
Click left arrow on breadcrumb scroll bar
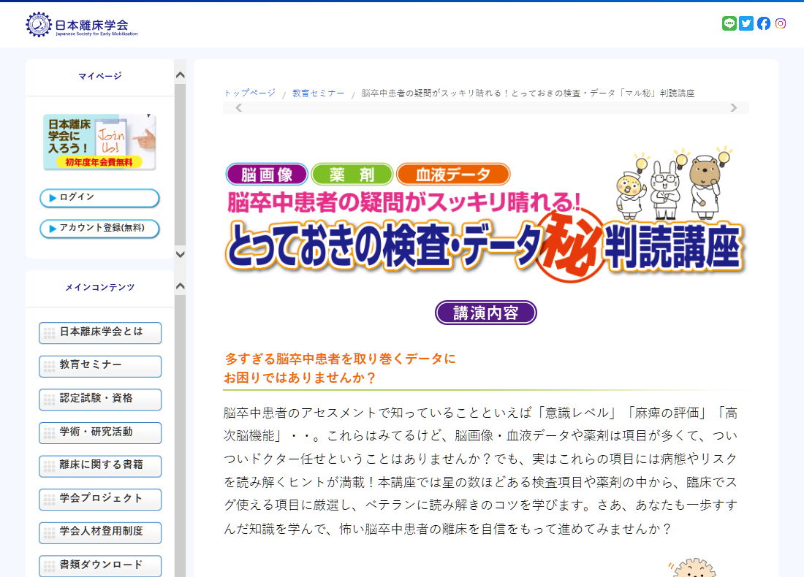click(238, 108)
